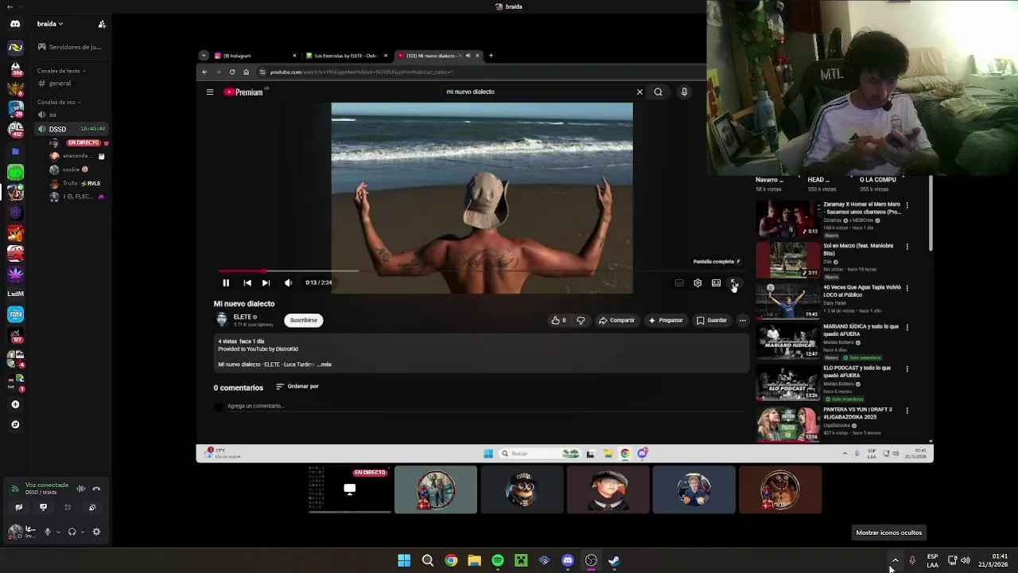Image resolution: width=1018 pixels, height=573 pixels.
Task: Clear the YouTube search text
Action: pos(639,92)
